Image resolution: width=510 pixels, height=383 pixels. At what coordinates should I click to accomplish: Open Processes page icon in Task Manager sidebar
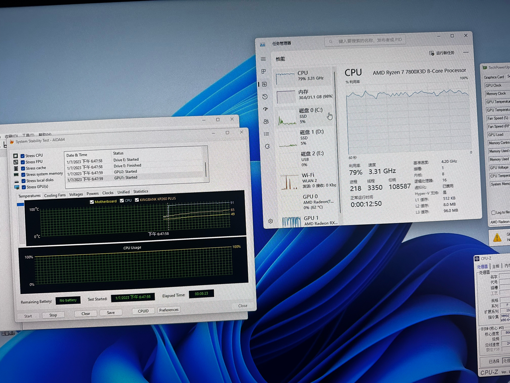point(264,71)
